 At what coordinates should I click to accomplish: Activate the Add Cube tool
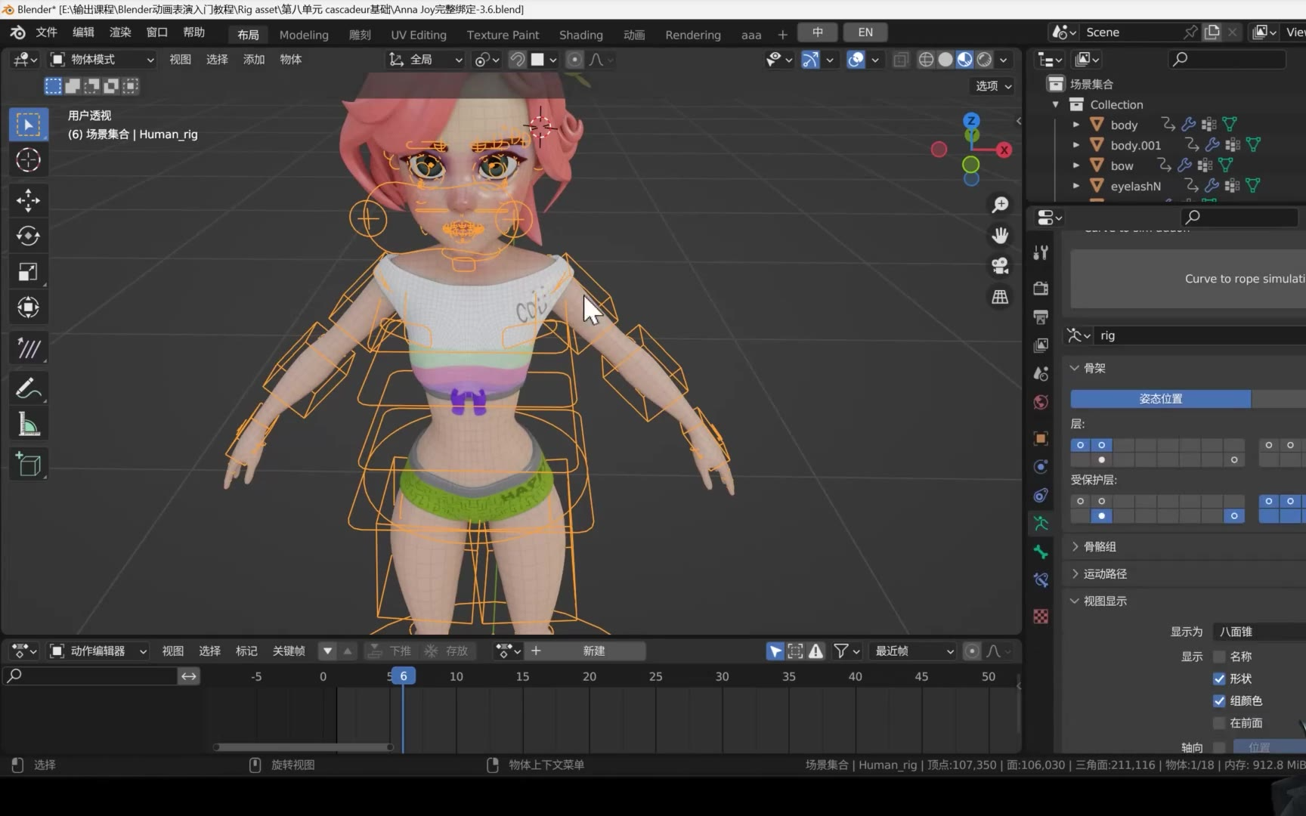pyautogui.click(x=28, y=464)
